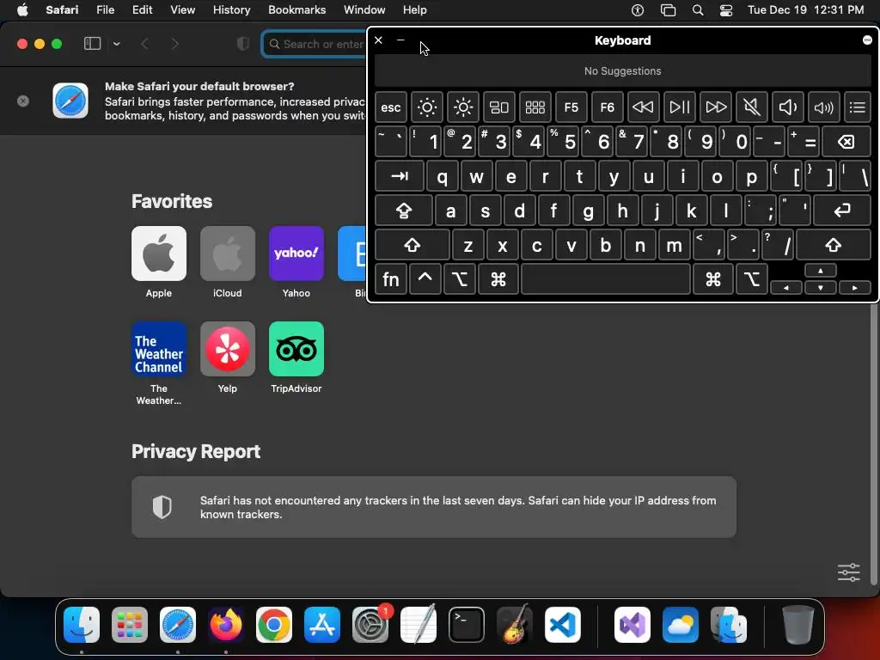
Task: Click the brightness down key on keyboard
Action: click(x=426, y=107)
